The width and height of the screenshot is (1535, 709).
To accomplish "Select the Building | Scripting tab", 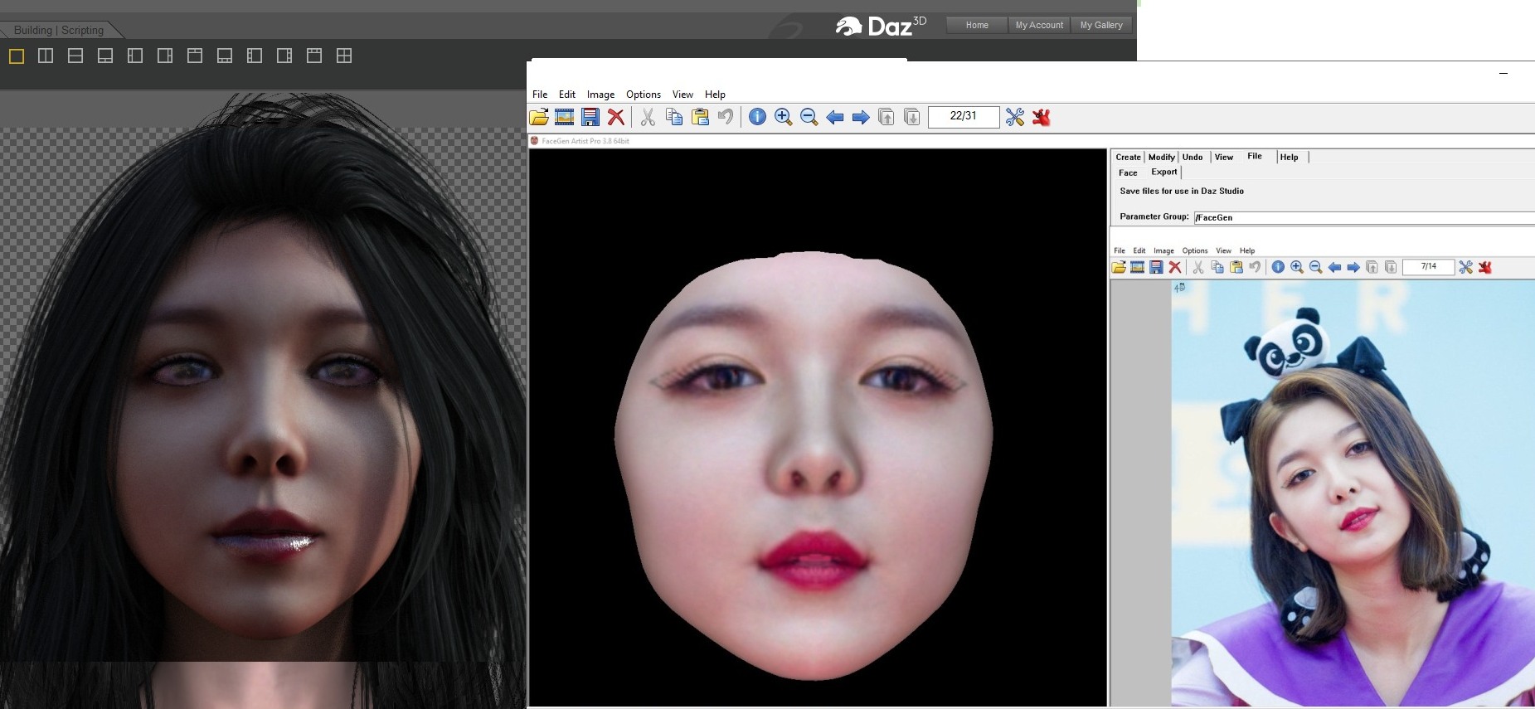I will [59, 30].
